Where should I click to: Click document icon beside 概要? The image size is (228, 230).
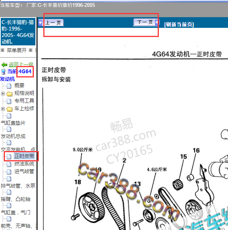(x=9, y=86)
